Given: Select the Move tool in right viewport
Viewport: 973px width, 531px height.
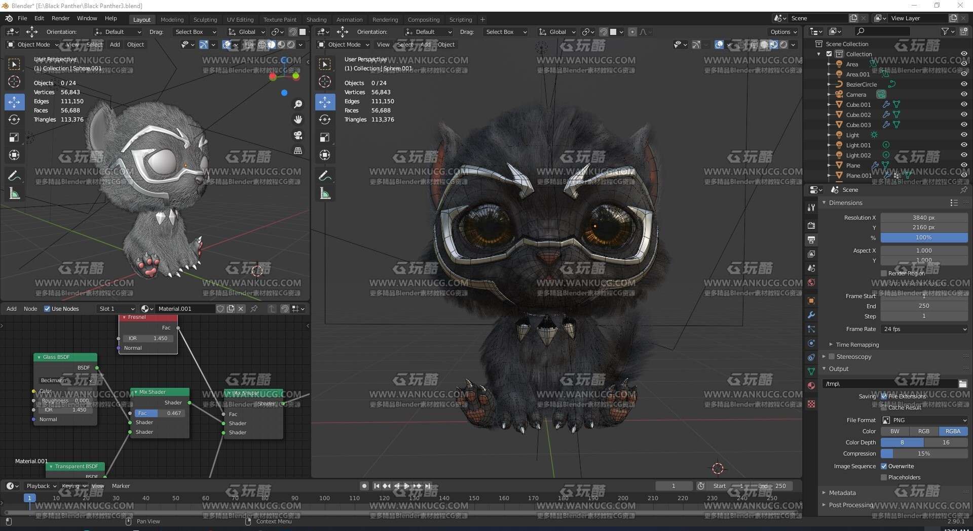Looking at the screenshot, I should [x=325, y=102].
